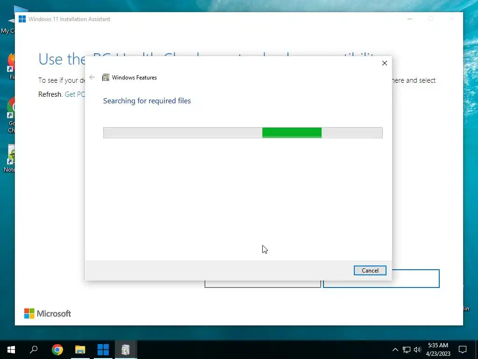Click the Searching for required files heading
This screenshot has width=478, height=359.
147,101
